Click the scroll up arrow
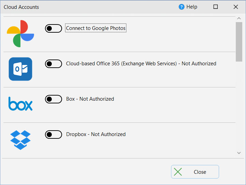 [x=239, y=18]
